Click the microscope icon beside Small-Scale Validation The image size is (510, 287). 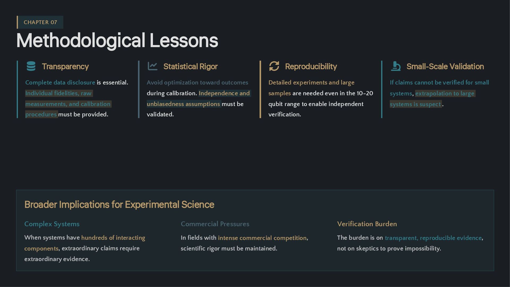pyautogui.click(x=396, y=66)
